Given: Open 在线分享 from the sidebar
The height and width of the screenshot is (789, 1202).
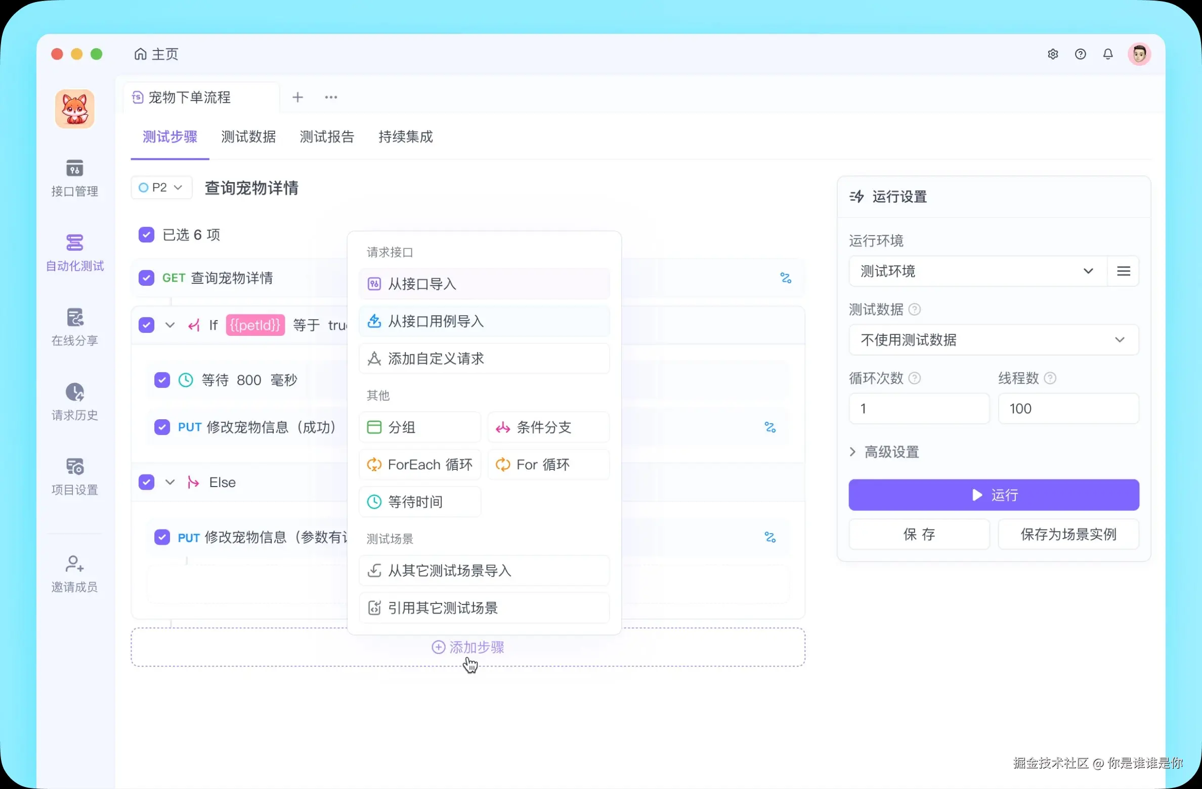Looking at the screenshot, I should coord(74,326).
